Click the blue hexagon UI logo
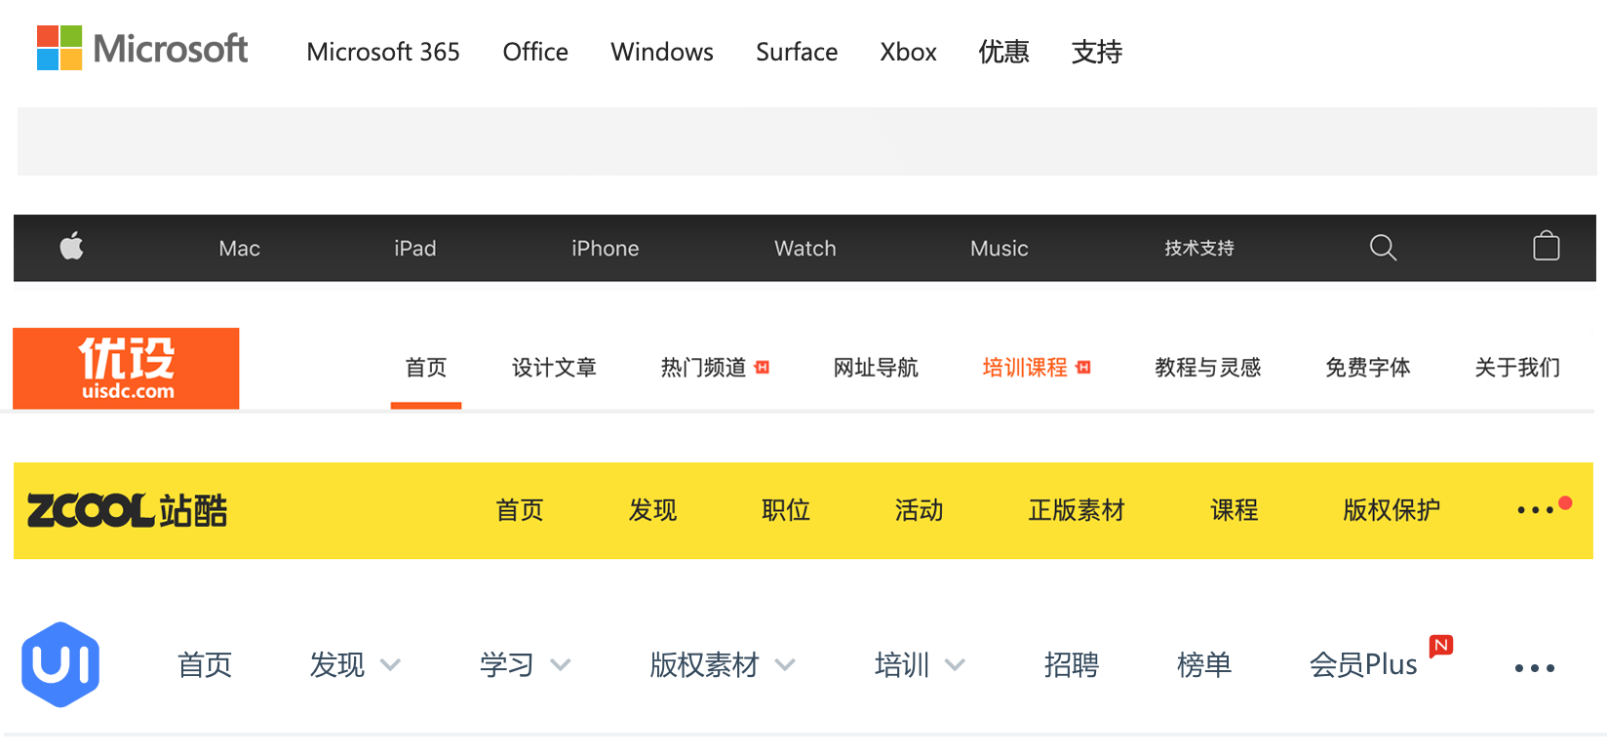Screen dimensions: 1608x756 pos(60,664)
